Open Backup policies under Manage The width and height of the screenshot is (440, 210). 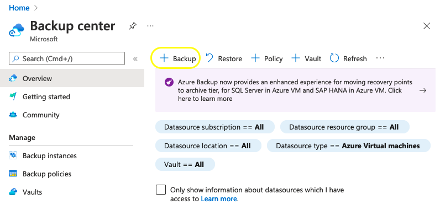point(72,174)
